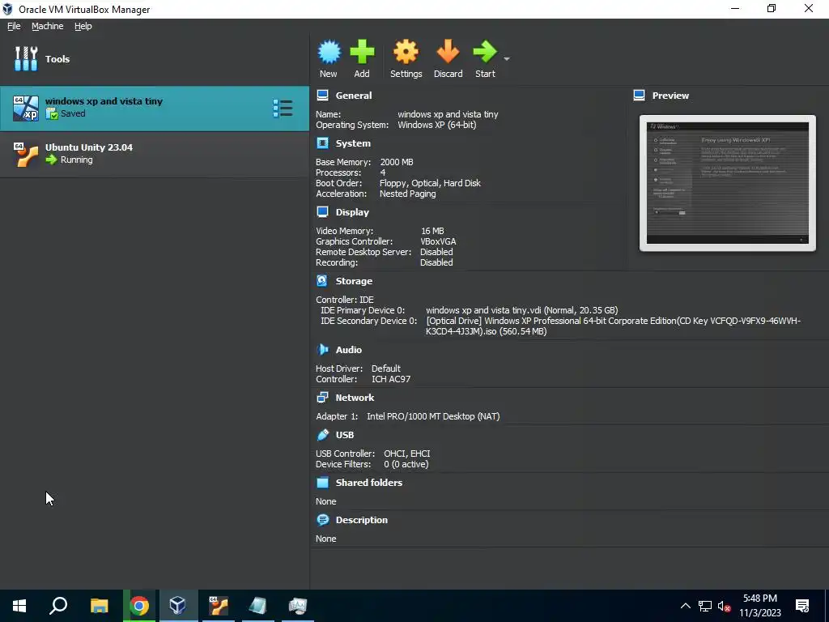
Task: Click the Shared folders section icon
Action: click(x=322, y=482)
